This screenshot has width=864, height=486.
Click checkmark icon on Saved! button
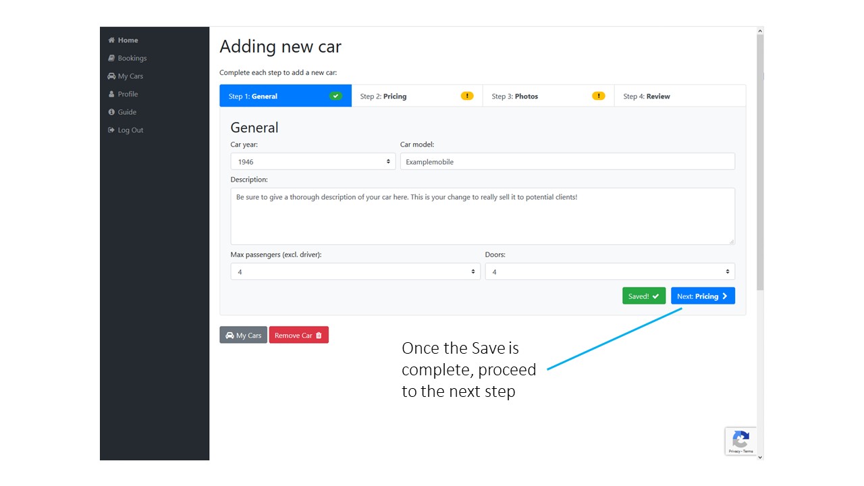pos(655,296)
